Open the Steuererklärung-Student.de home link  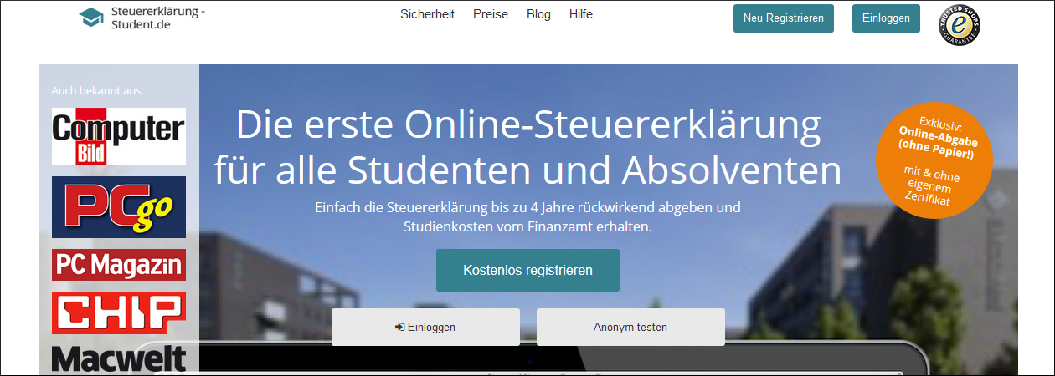tap(142, 18)
